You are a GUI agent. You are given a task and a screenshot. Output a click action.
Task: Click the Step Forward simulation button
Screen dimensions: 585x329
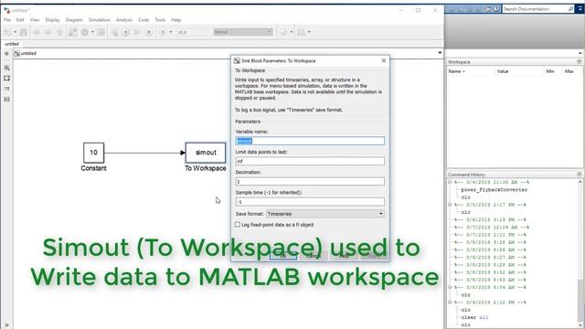(137, 33)
